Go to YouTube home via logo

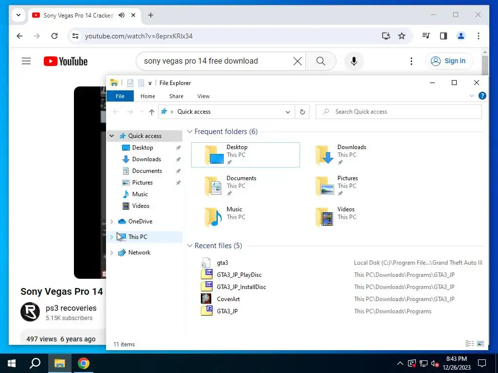[66, 61]
